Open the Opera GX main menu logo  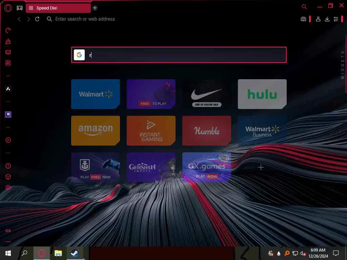[8, 8]
